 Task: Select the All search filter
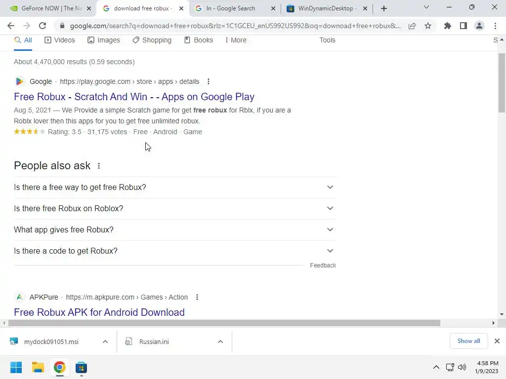click(23, 40)
